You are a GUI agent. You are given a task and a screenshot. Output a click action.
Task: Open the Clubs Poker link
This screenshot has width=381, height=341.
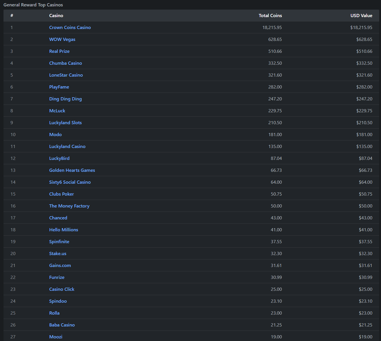[x=61, y=194]
